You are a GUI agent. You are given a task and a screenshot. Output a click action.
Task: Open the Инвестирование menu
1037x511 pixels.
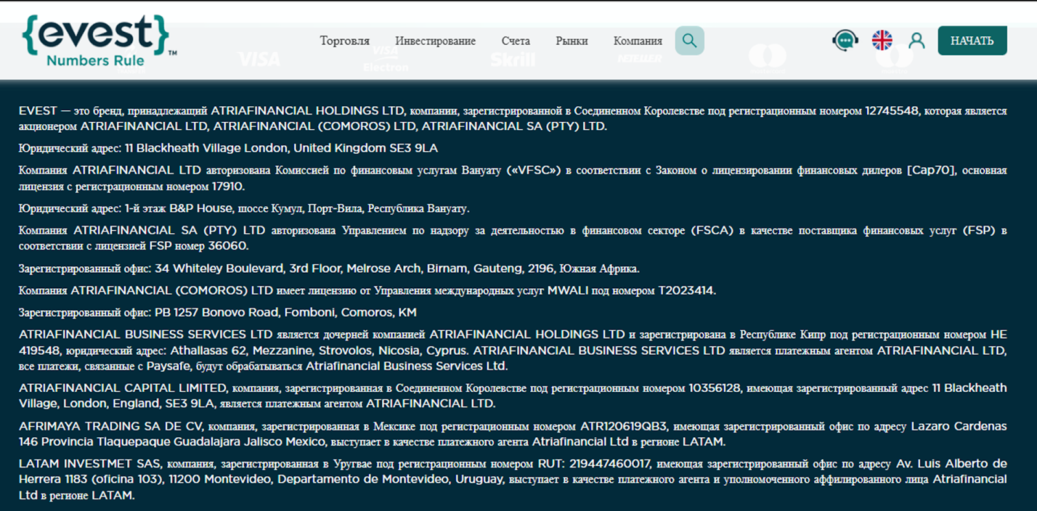click(436, 41)
